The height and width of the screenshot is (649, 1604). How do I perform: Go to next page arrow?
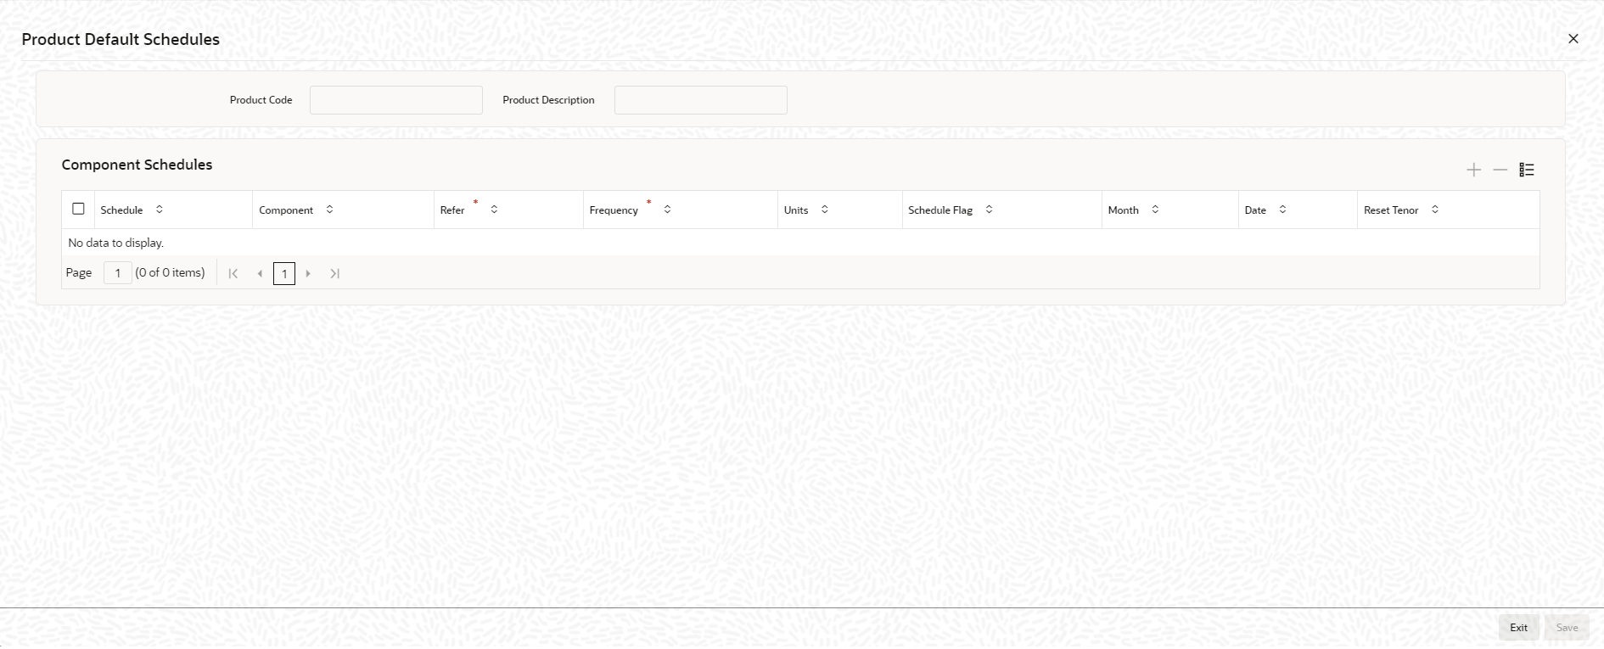pyautogui.click(x=308, y=273)
